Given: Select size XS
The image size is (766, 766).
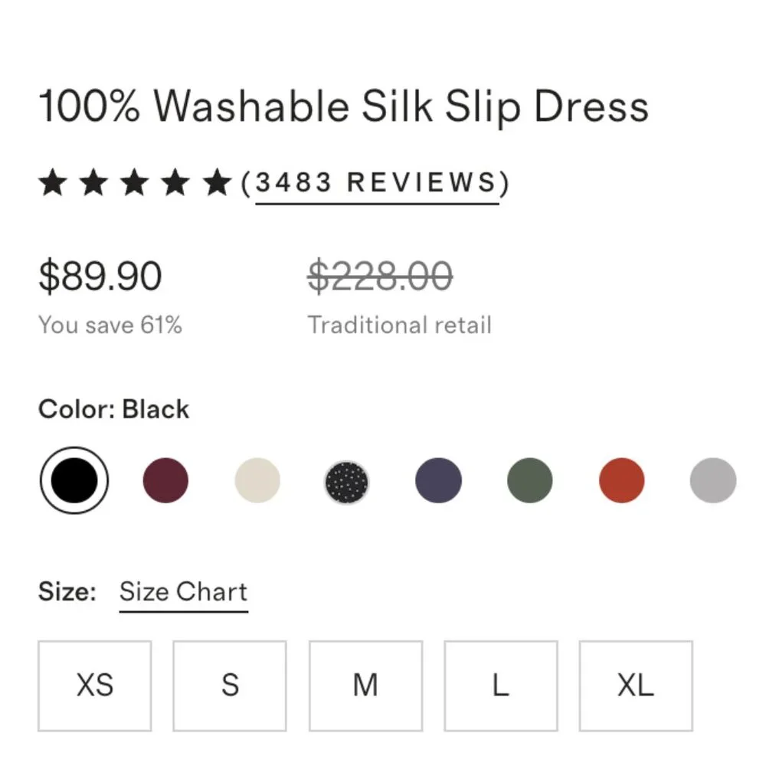Looking at the screenshot, I should coord(93,684).
